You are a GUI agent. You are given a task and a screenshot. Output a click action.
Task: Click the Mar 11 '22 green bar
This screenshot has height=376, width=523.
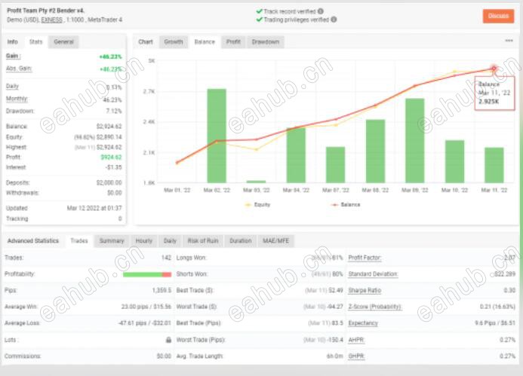(494, 165)
